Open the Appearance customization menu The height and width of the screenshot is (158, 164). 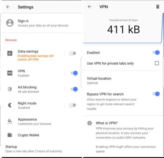point(41,121)
